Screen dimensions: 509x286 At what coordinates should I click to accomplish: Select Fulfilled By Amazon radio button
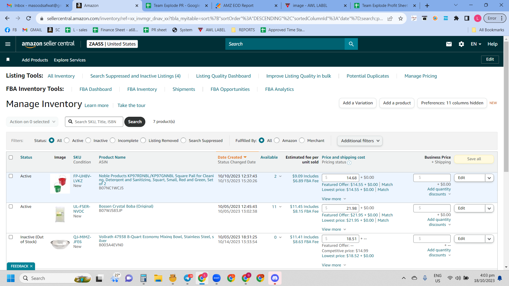tap(277, 140)
